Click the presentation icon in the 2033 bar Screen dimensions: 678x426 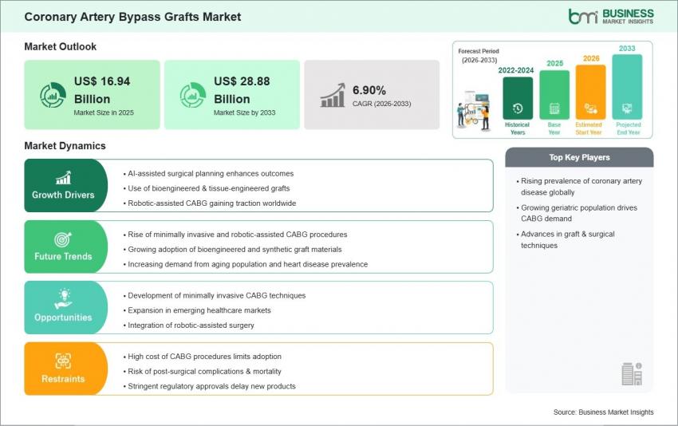(x=627, y=108)
